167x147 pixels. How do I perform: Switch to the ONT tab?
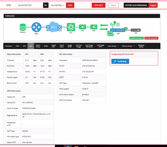(x=17, y=46)
